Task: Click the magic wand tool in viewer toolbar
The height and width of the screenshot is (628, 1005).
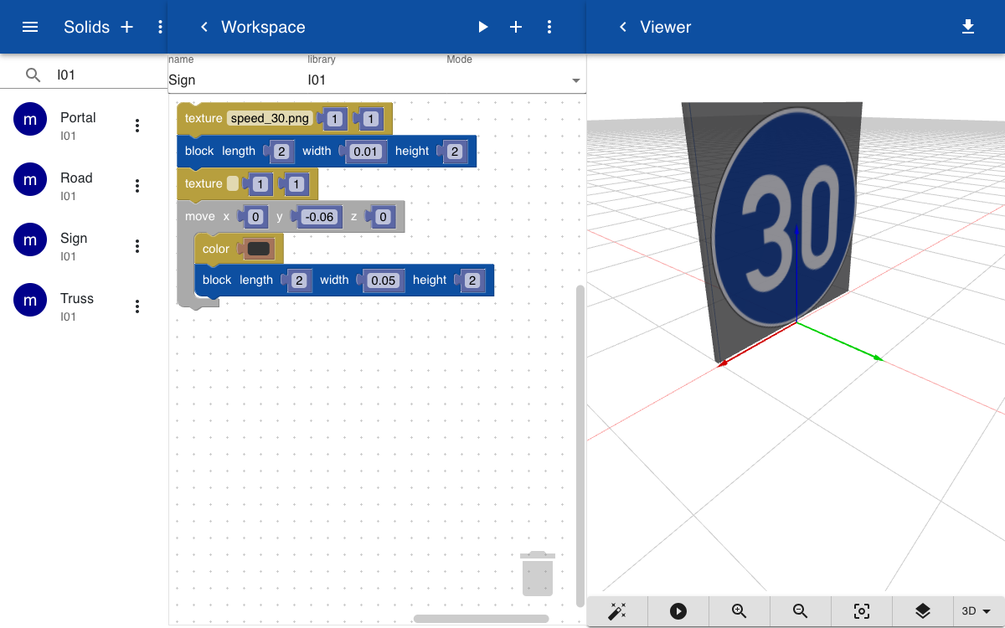Action: tap(617, 611)
